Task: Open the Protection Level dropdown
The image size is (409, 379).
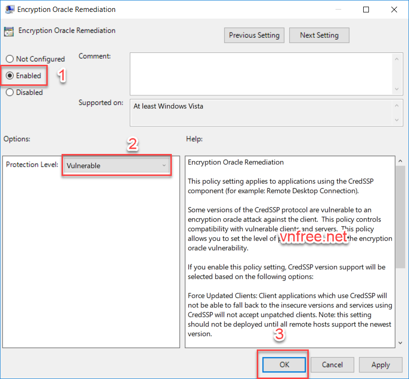Action: click(x=116, y=165)
